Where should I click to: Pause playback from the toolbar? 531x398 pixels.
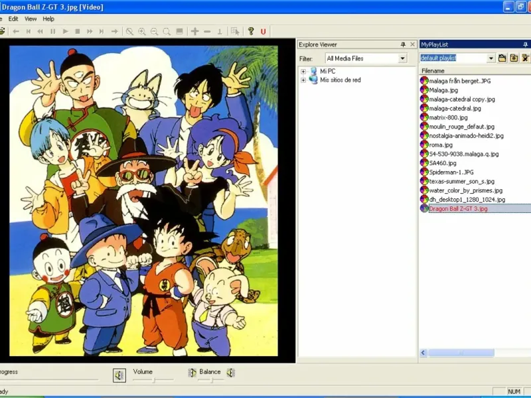(x=53, y=31)
